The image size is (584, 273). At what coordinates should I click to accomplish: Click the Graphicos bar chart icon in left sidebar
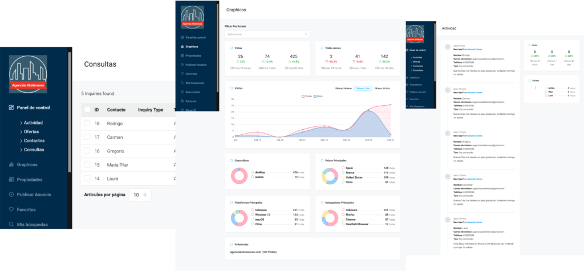click(x=11, y=164)
